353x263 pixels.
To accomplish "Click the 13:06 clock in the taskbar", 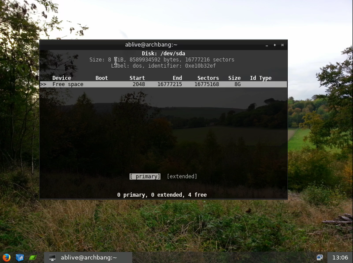I will pos(340,257).
